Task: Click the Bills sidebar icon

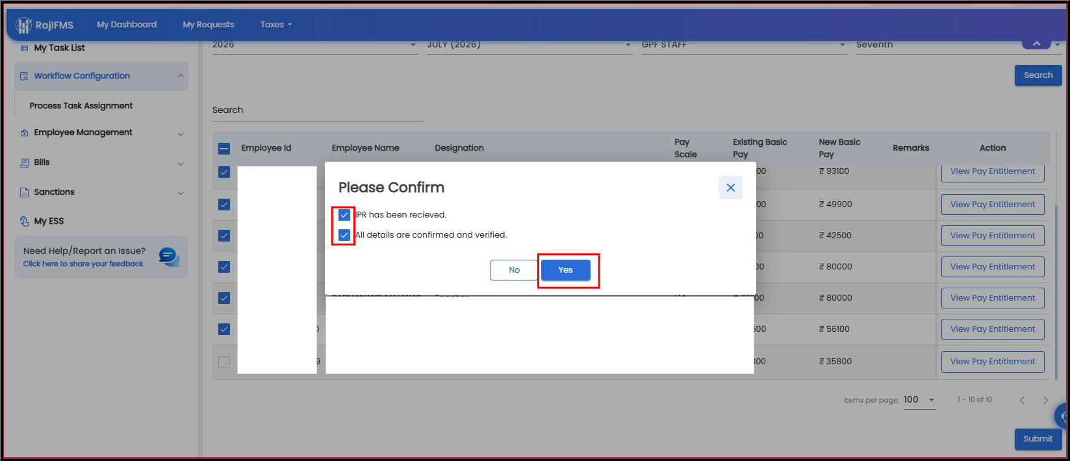Action: [24, 162]
